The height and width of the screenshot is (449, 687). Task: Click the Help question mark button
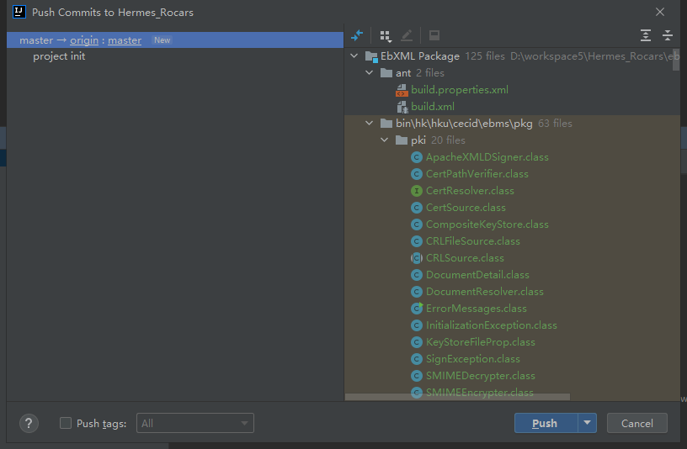pyautogui.click(x=29, y=423)
